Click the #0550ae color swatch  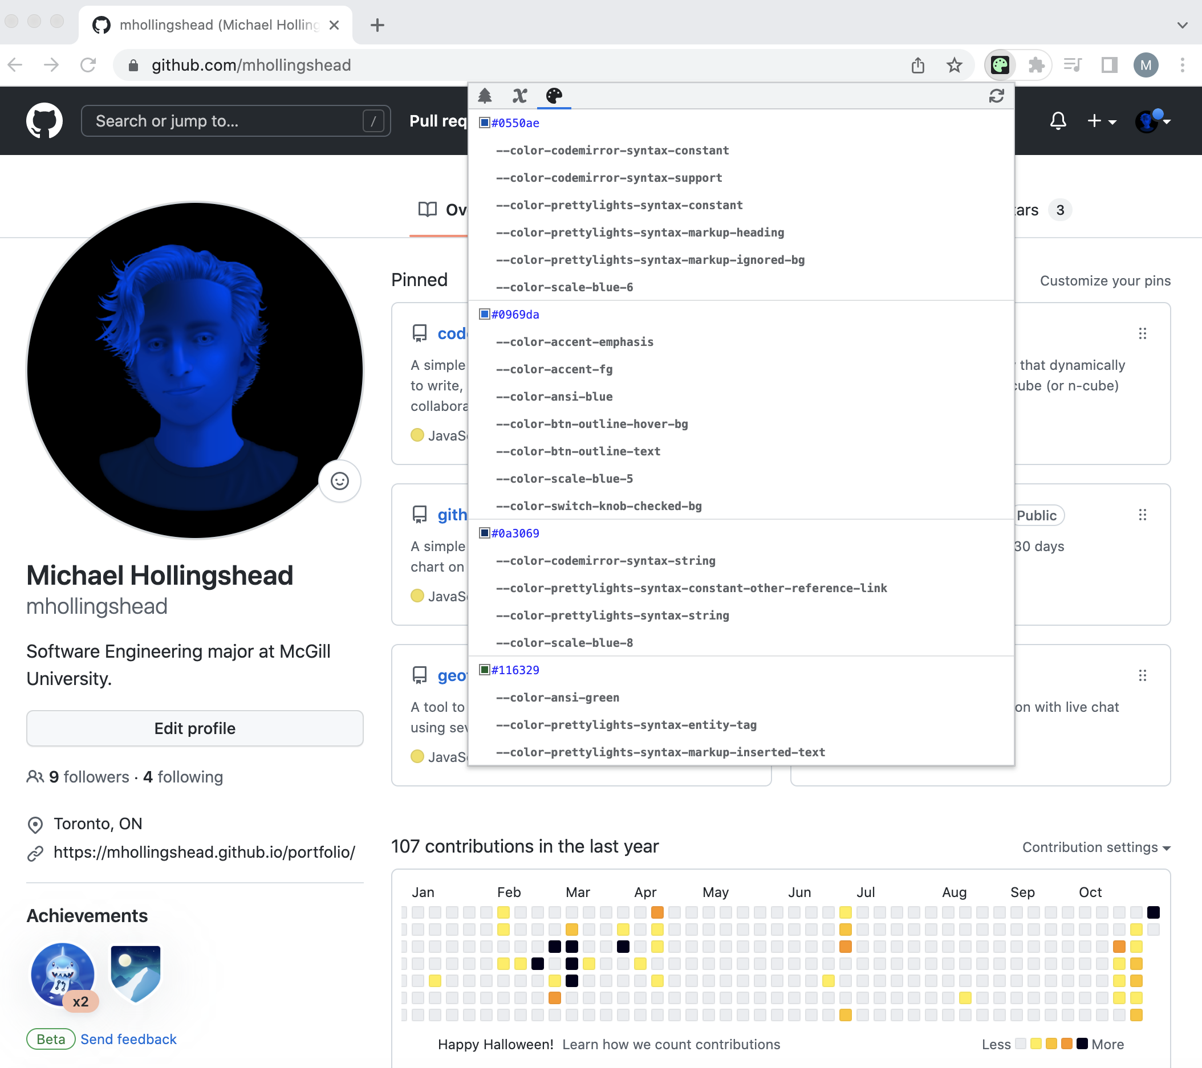(485, 123)
